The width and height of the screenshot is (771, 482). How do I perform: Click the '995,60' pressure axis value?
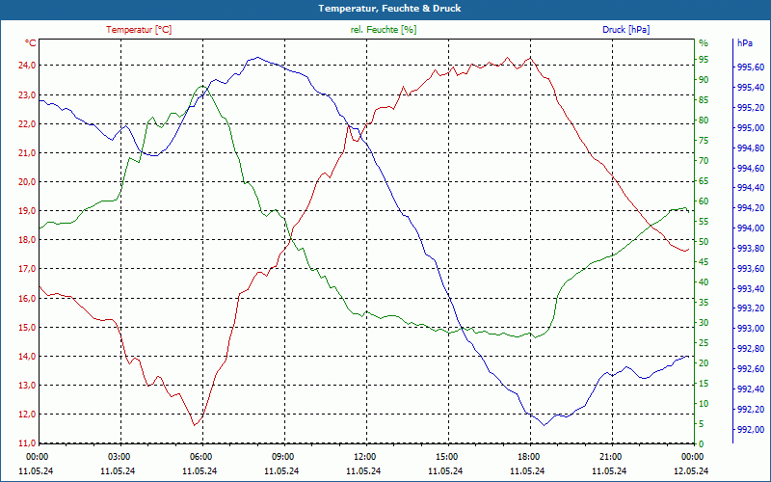coord(751,67)
